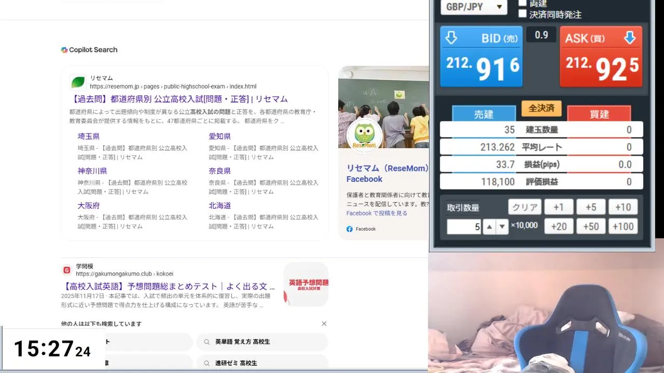Click the 33.7 損益(pips) value
Screen dimensions: 664x373
pos(505,165)
